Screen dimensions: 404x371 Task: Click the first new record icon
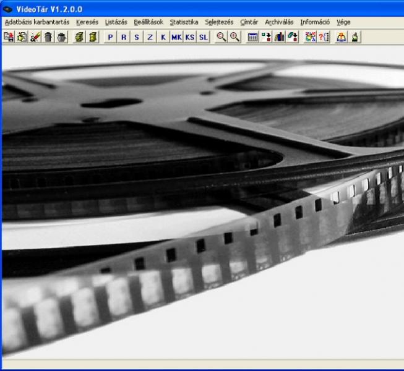tap(9, 37)
